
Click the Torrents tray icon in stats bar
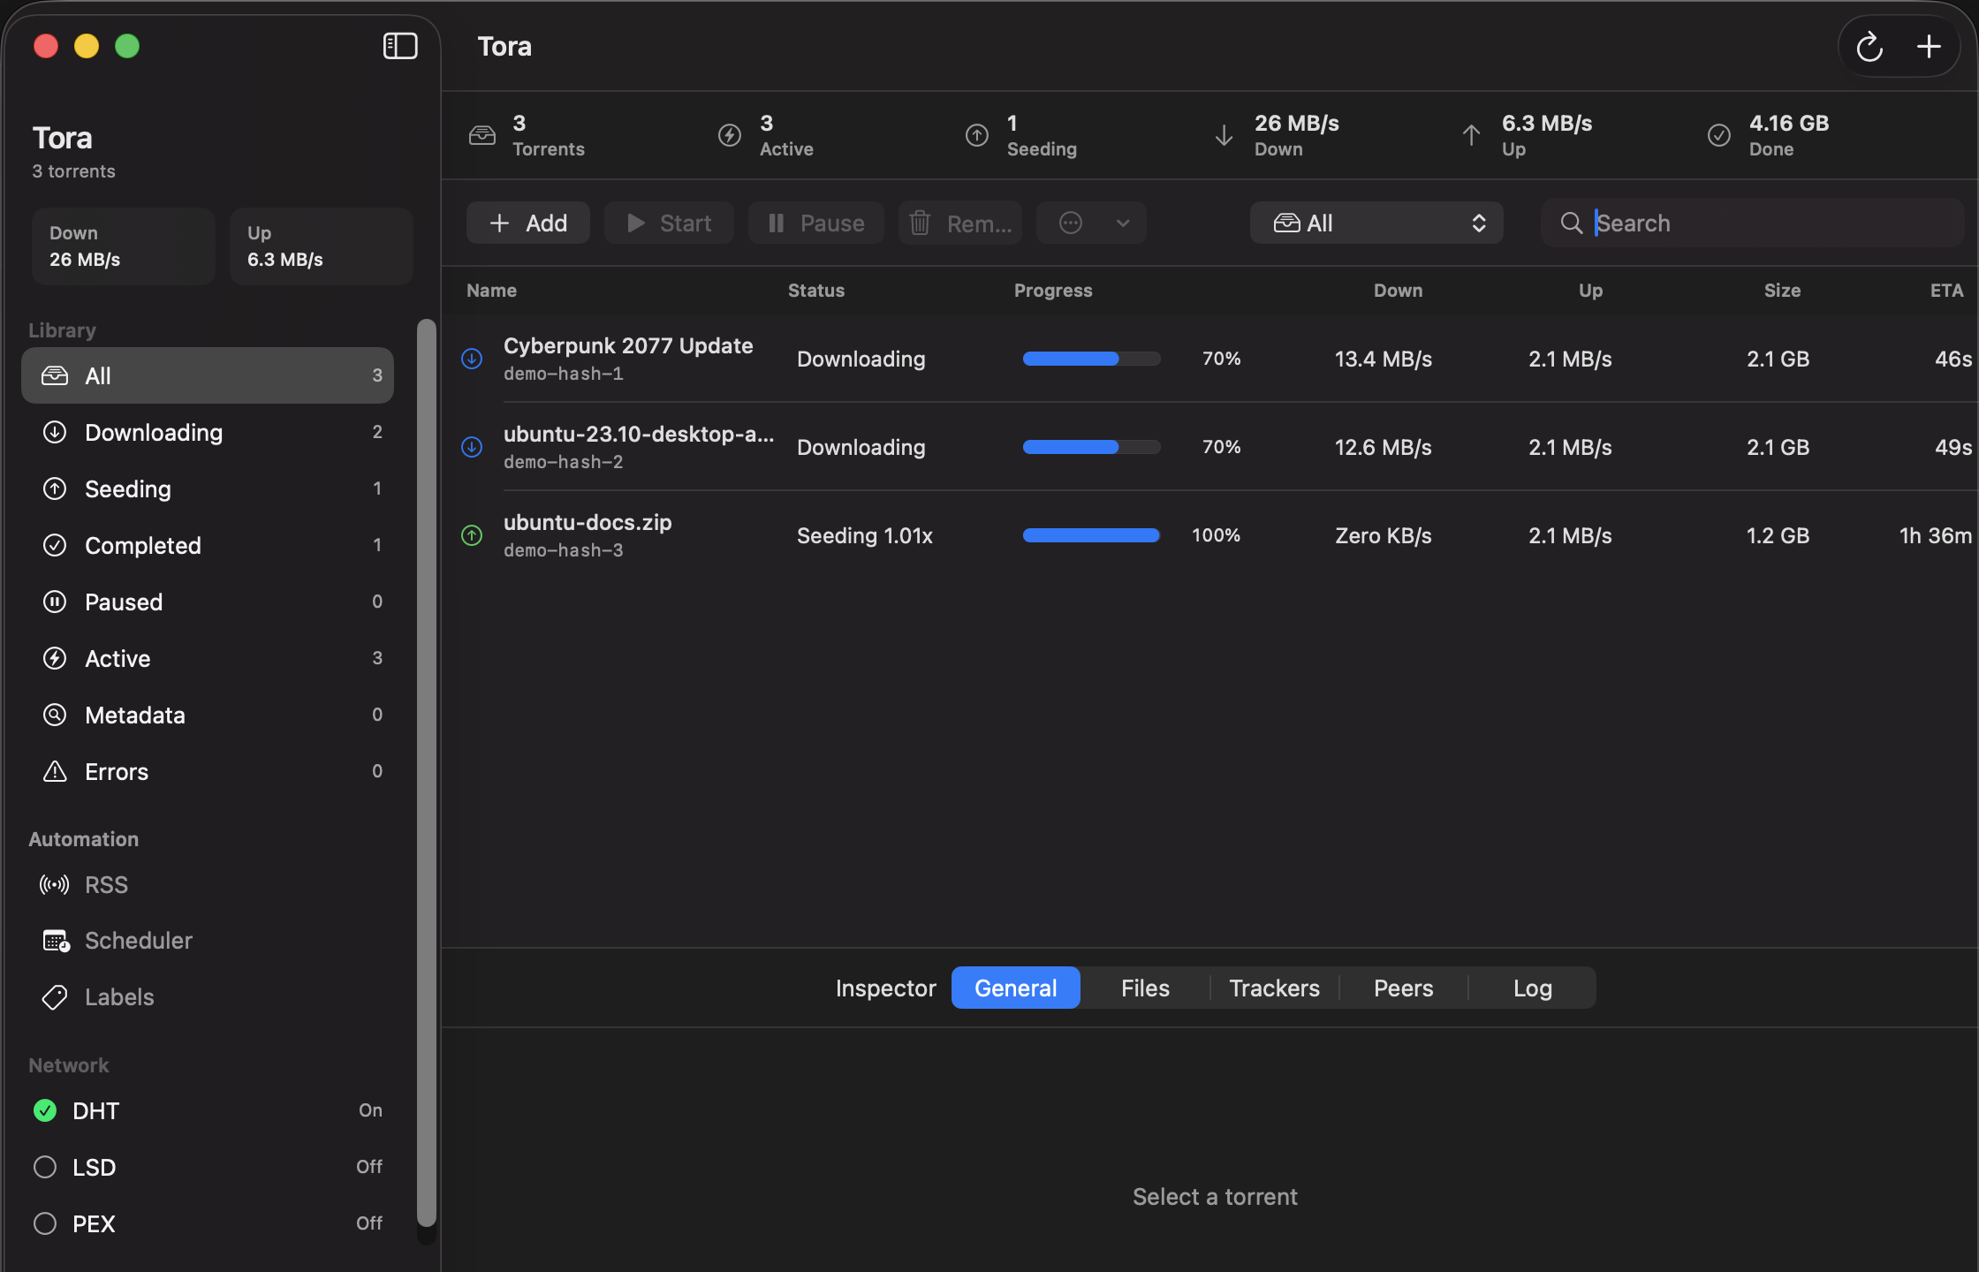click(x=481, y=135)
